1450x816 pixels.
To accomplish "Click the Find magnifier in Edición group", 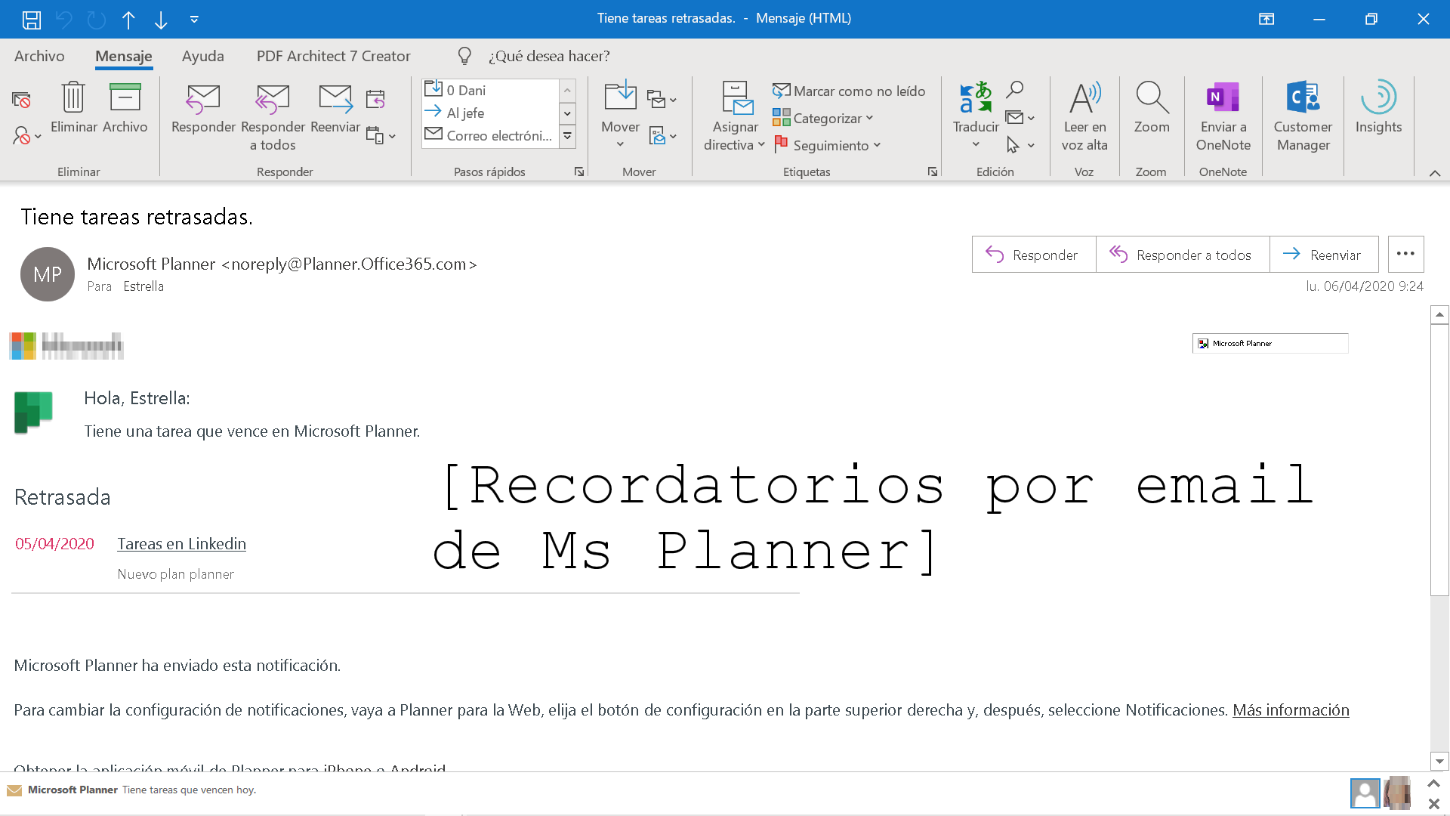I will click(1014, 90).
